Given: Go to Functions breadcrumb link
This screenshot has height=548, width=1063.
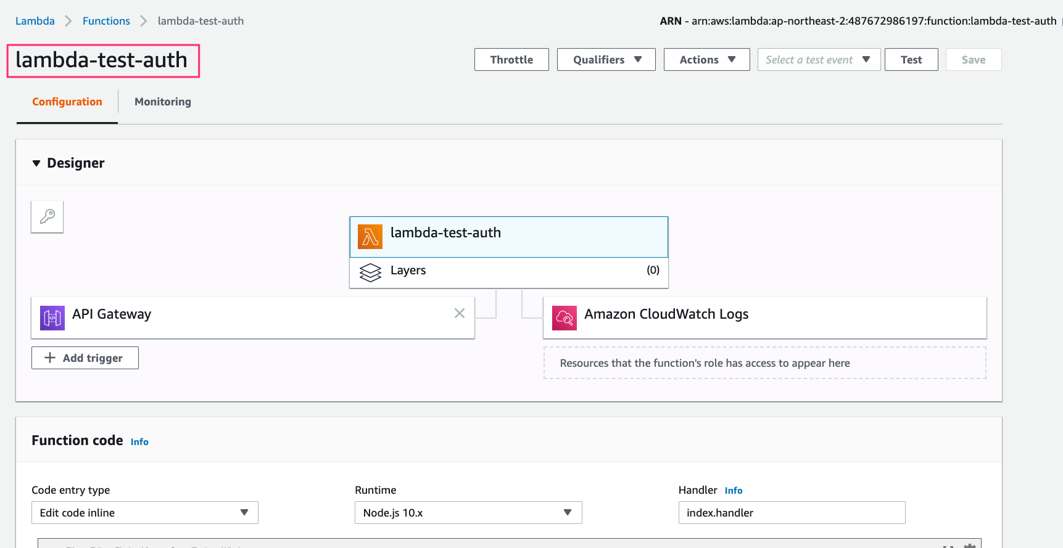Looking at the screenshot, I should coord(106,21).
